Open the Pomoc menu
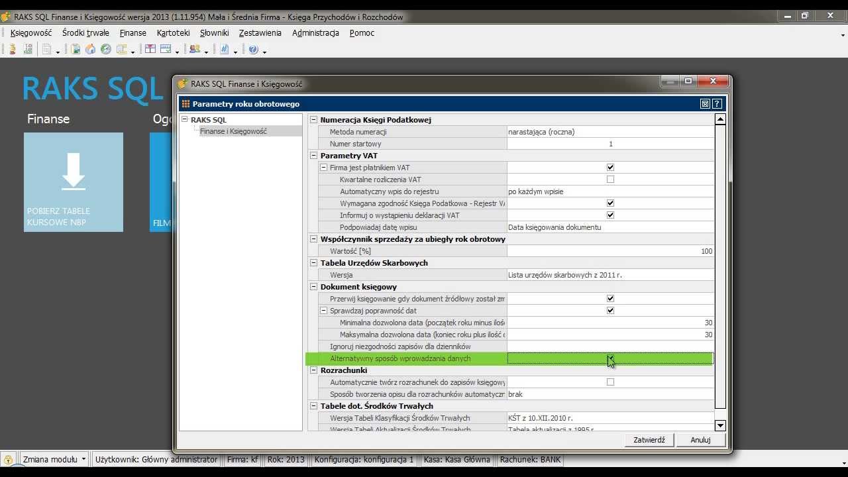 click(362, 32)
